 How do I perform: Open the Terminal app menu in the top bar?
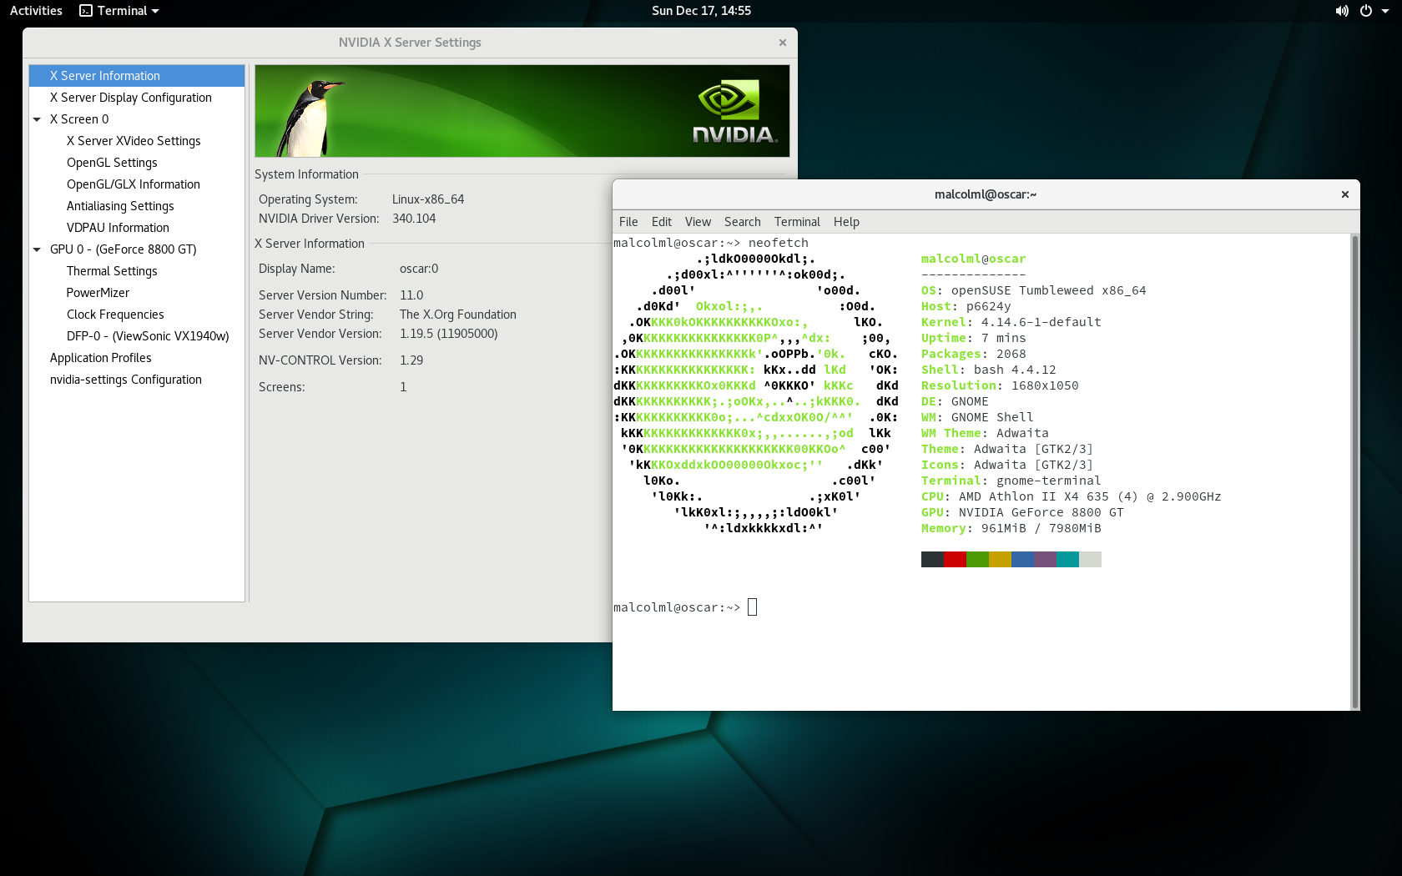click(119, 11)
